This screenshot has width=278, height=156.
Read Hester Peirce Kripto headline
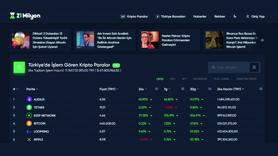pyautogui.click(x=176, y=40)
